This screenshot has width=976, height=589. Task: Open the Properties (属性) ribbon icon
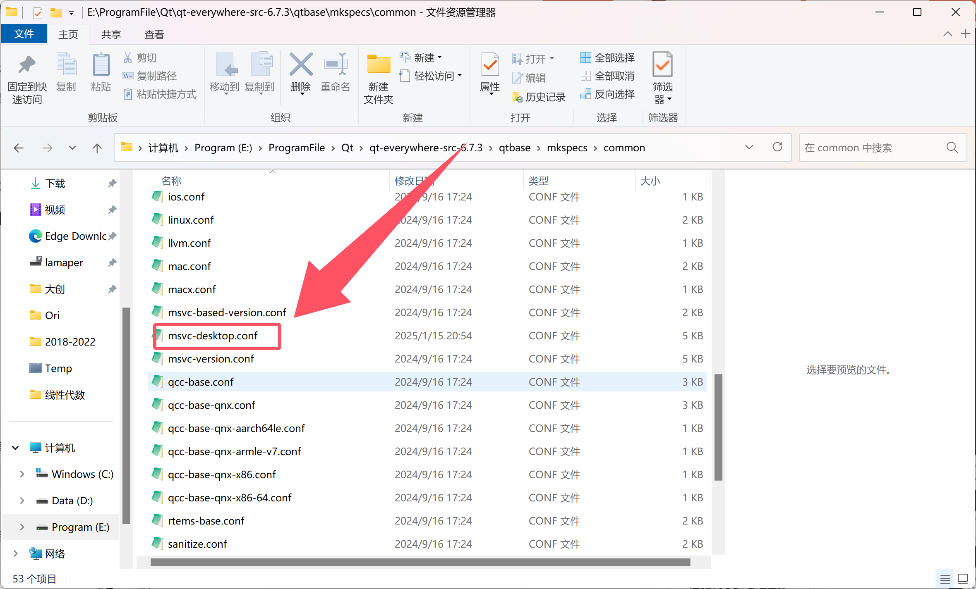pos(490,65)
